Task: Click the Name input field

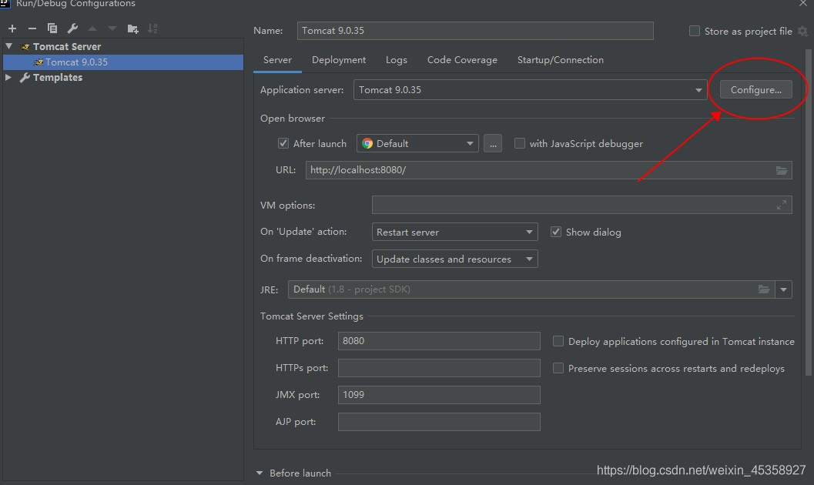Action: (475, 31)
